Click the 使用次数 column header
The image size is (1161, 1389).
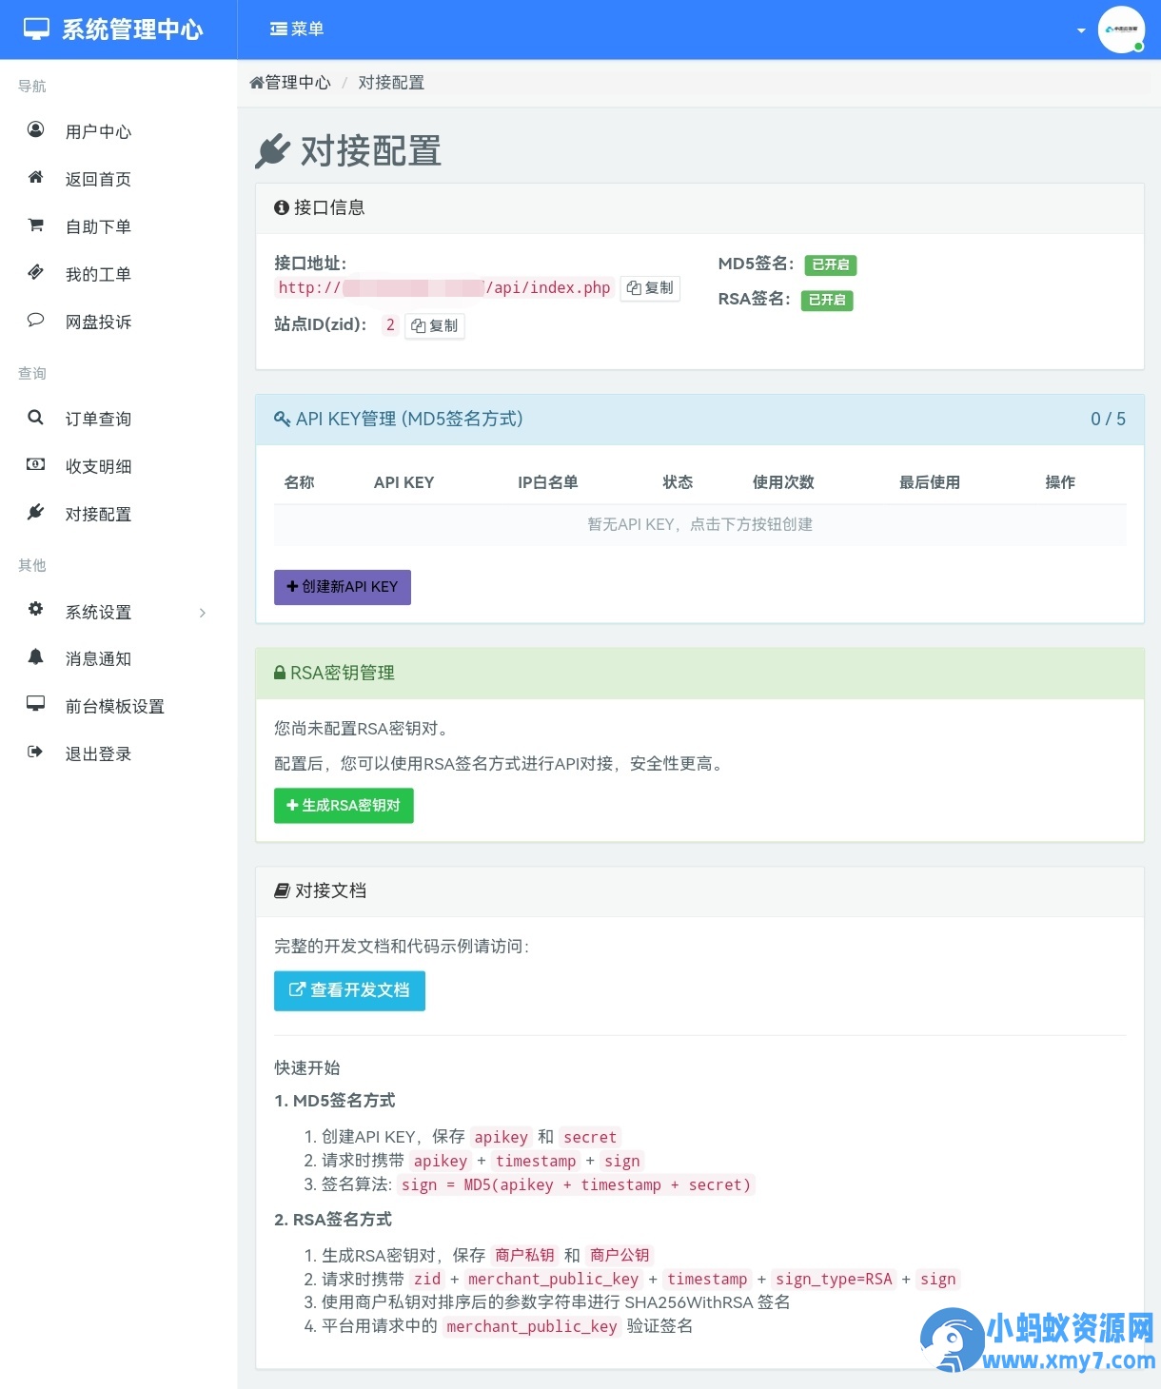click(x=783, y=482)
